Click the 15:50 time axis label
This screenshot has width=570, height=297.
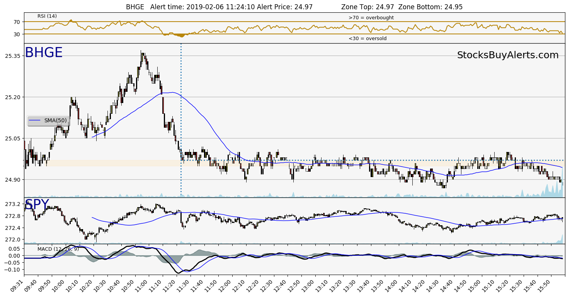(x=544, y=285)
